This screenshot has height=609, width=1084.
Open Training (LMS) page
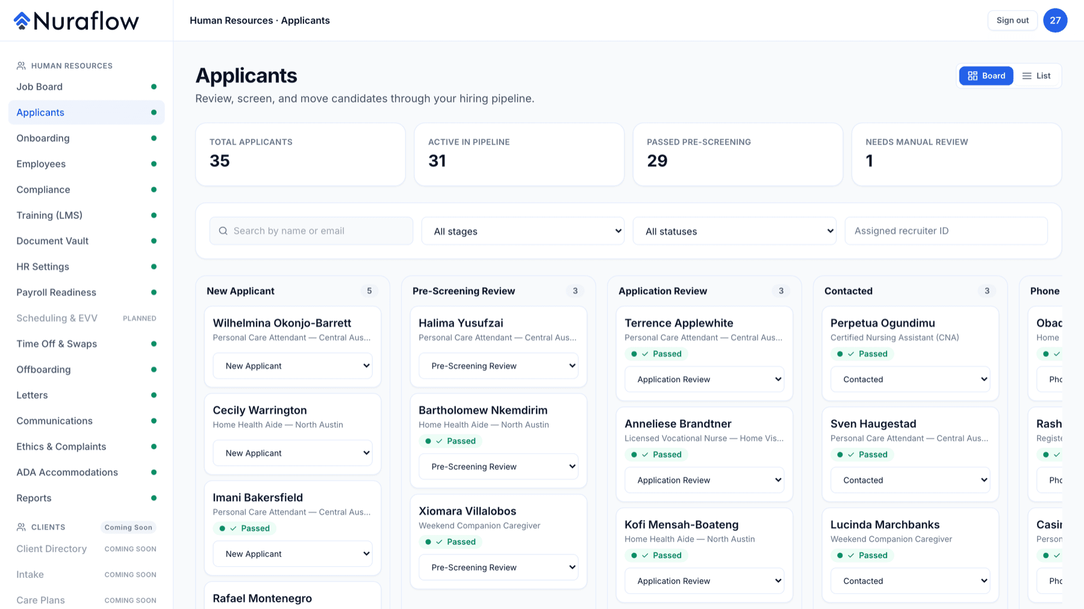86,215
